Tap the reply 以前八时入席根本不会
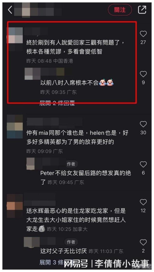Screen dimensions: 154x272 point(77,83)
